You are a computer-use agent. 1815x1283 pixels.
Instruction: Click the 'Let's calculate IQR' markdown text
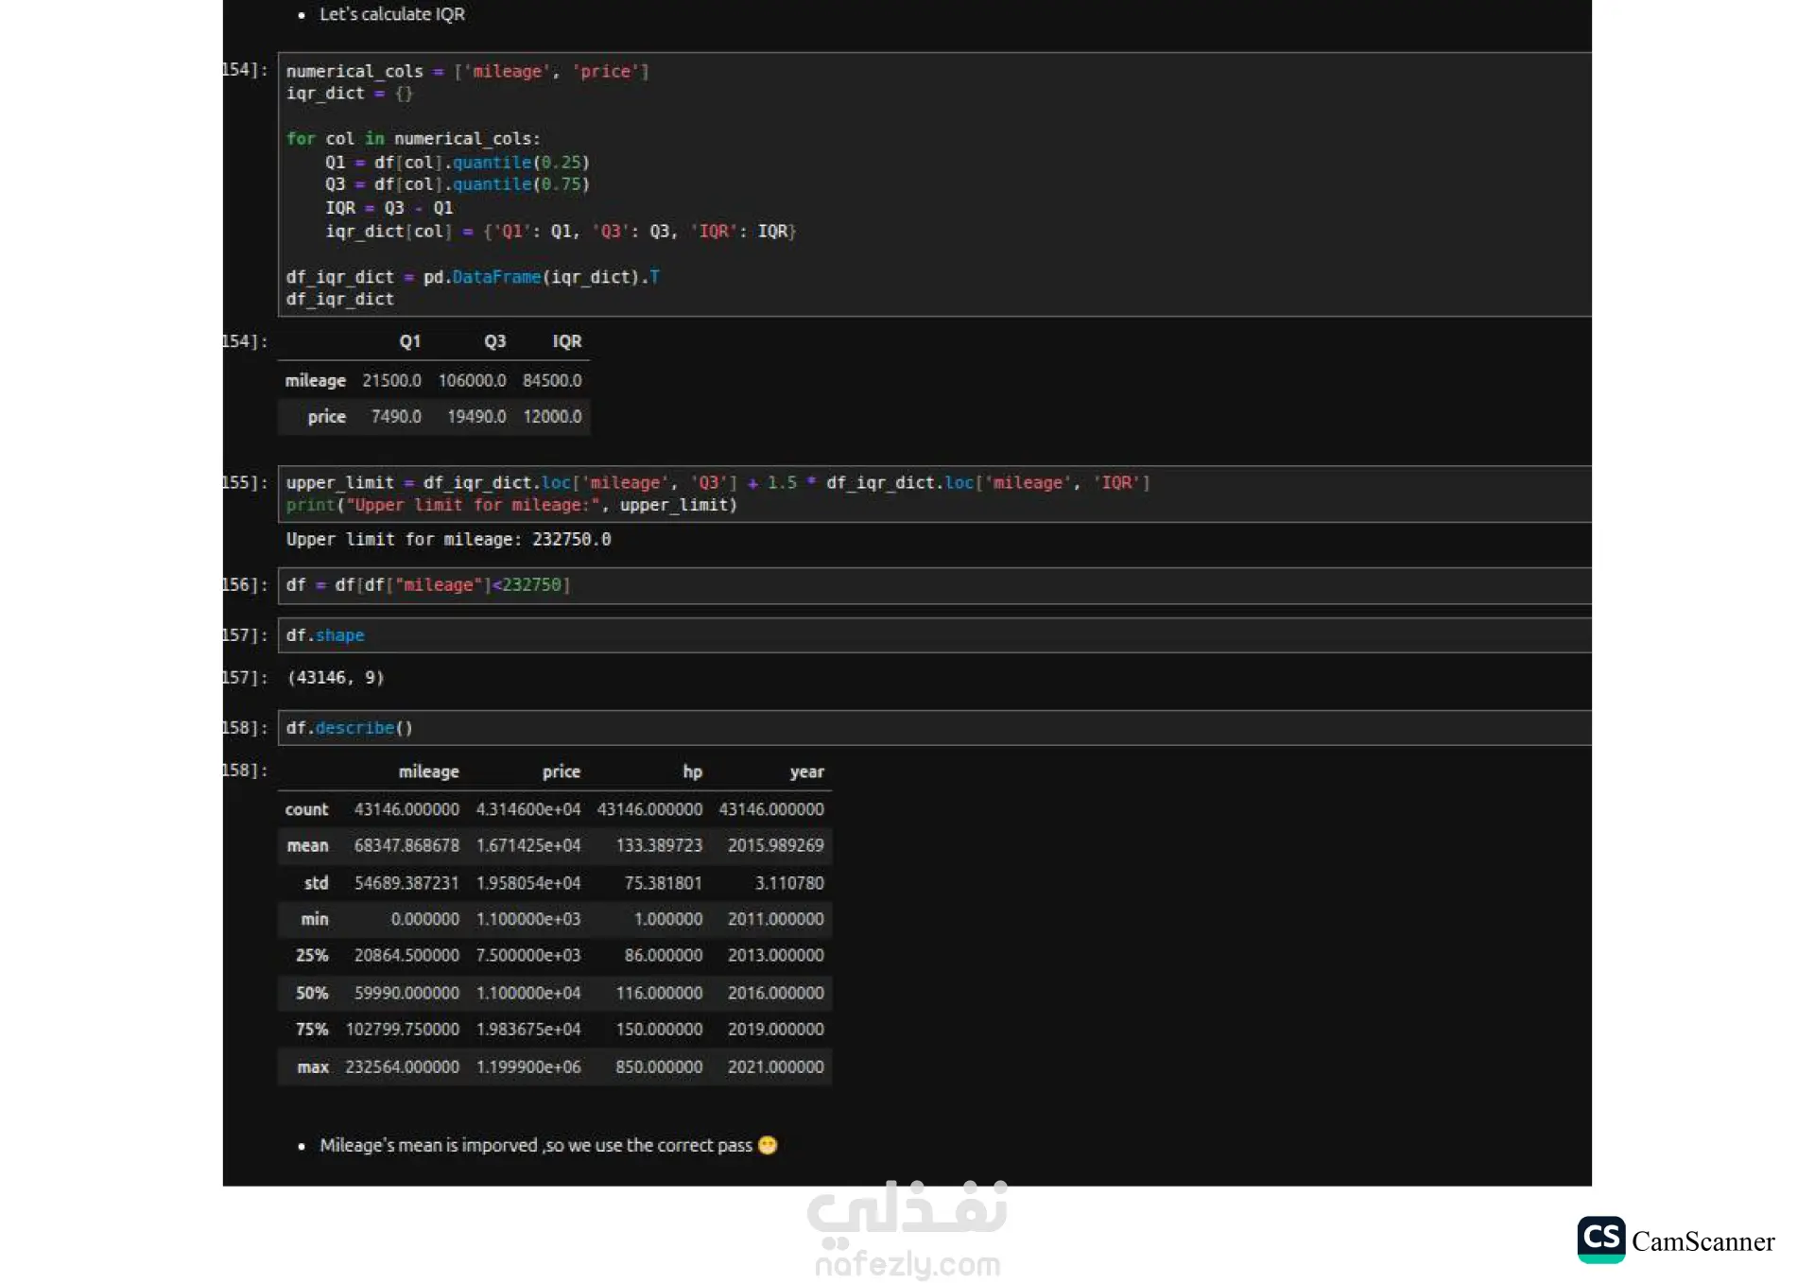click(x=391, y=14)
